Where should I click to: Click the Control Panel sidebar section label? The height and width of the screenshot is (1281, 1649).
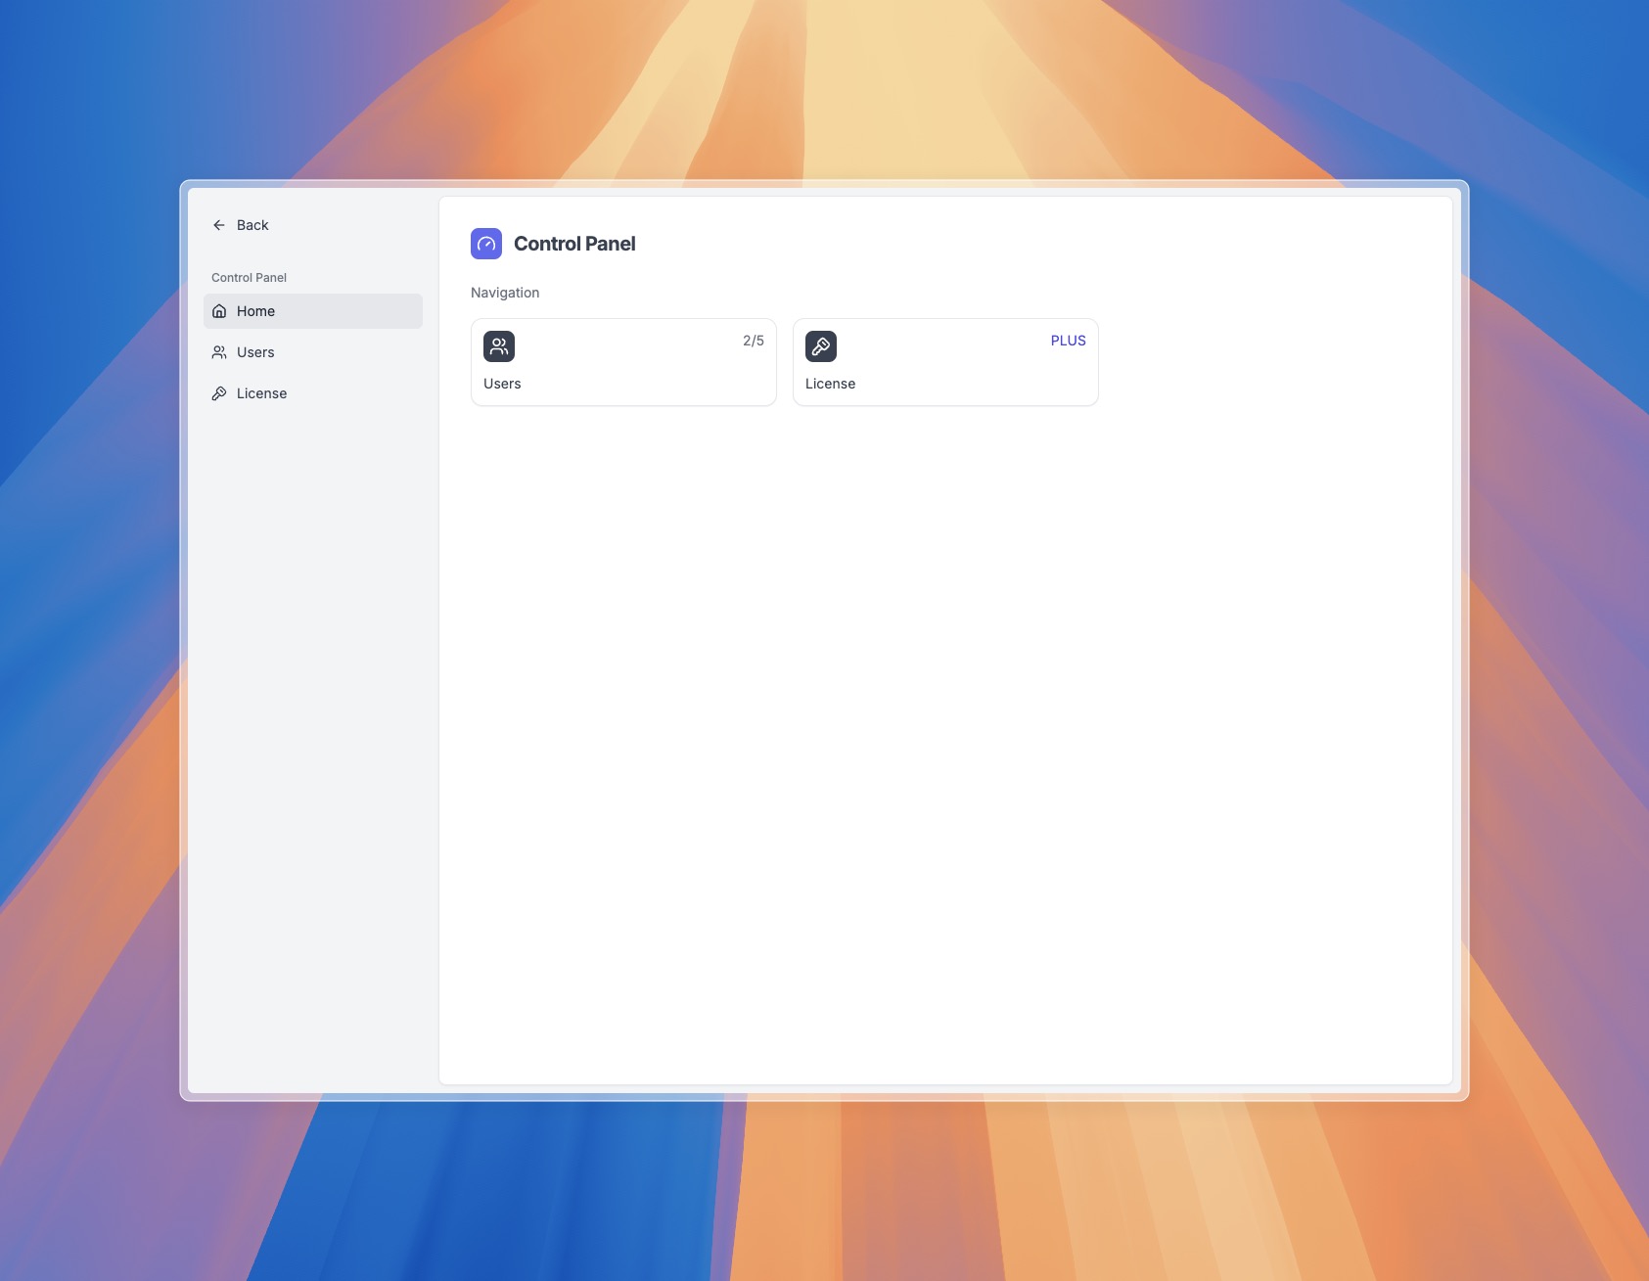(x=249, y=278)
